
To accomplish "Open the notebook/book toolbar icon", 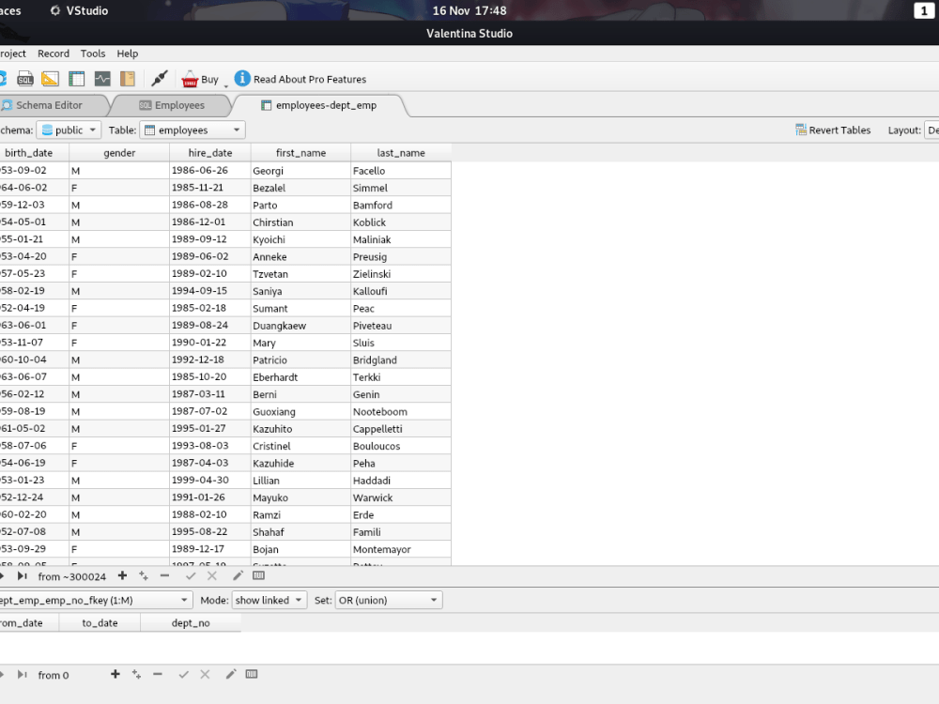I will [x=128, y=79].
